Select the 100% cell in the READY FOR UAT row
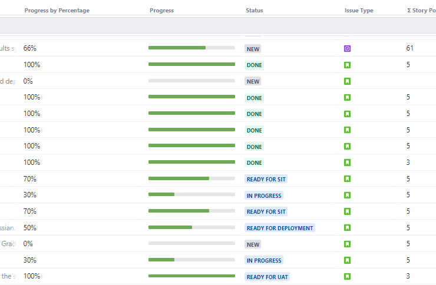Image resolution: width=436 pixels, height=285 pixels. (x=32, y=276)
